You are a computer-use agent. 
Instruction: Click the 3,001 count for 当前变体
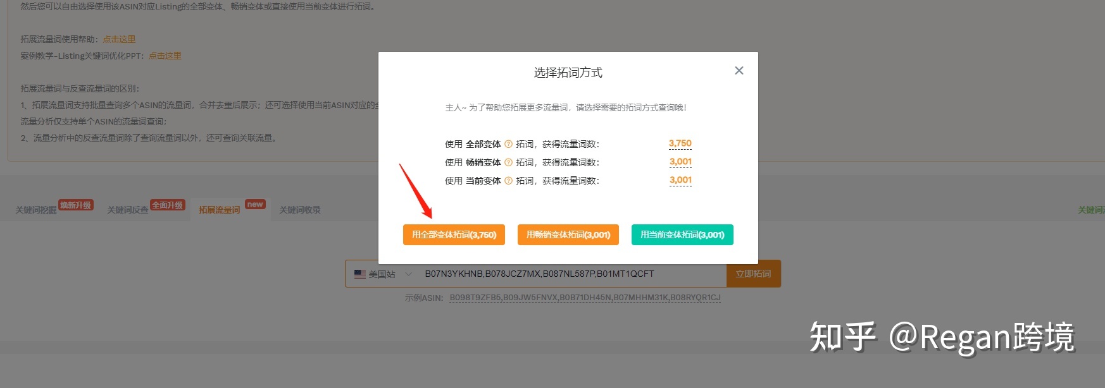(x=680, y=180)
